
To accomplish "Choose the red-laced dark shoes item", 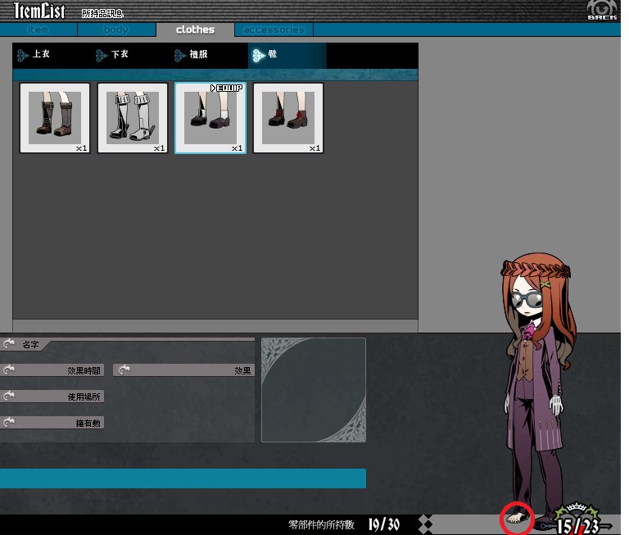I will tap(288, 118).
